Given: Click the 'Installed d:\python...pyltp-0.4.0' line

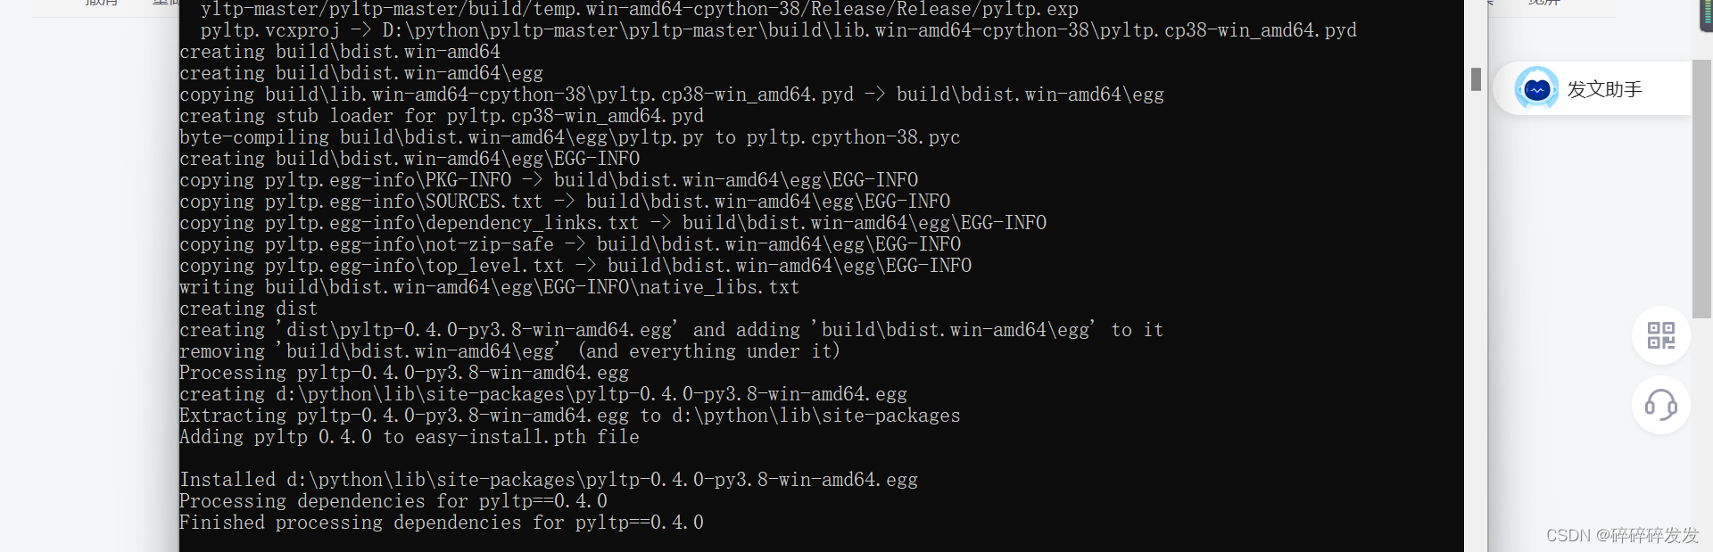Looking at the screenshot, I should coord(548,480).
